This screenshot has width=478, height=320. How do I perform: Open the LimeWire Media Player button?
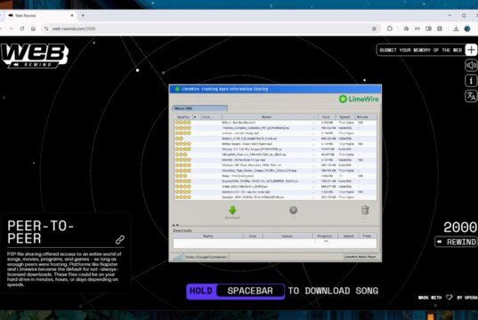360,257
